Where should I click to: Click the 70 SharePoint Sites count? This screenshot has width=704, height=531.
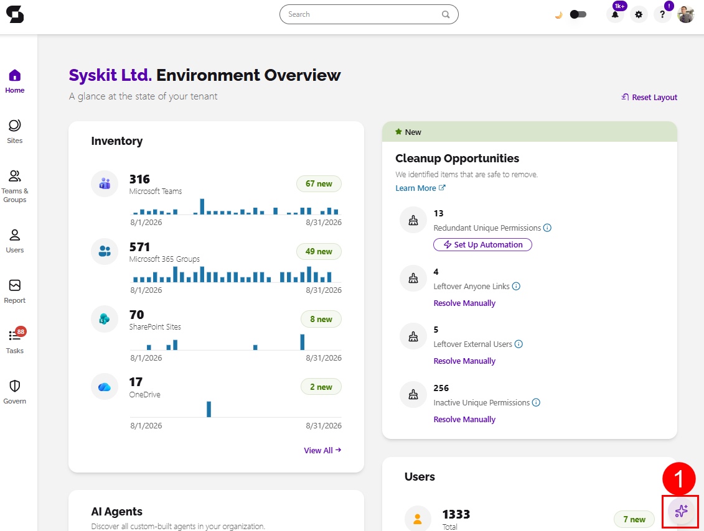tap(136, 315)
